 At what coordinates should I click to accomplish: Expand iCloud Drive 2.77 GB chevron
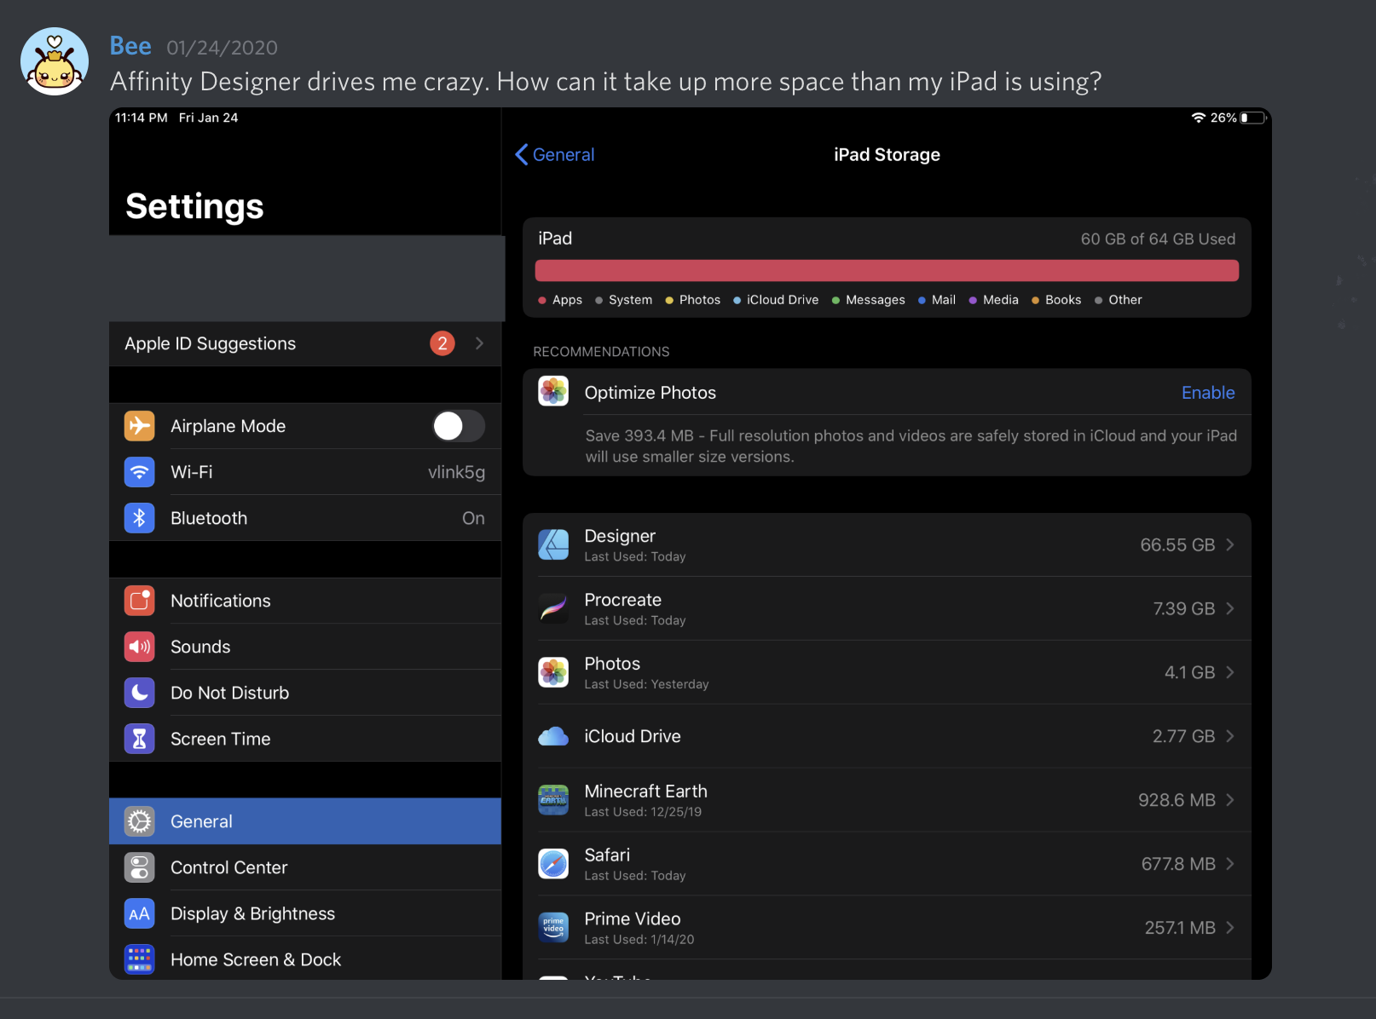(x=1230, y=736)
